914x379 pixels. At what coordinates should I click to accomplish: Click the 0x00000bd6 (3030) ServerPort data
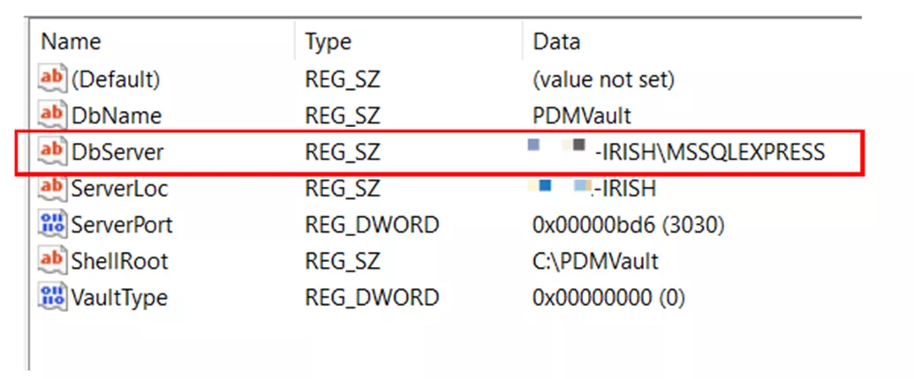click(628, 224)
